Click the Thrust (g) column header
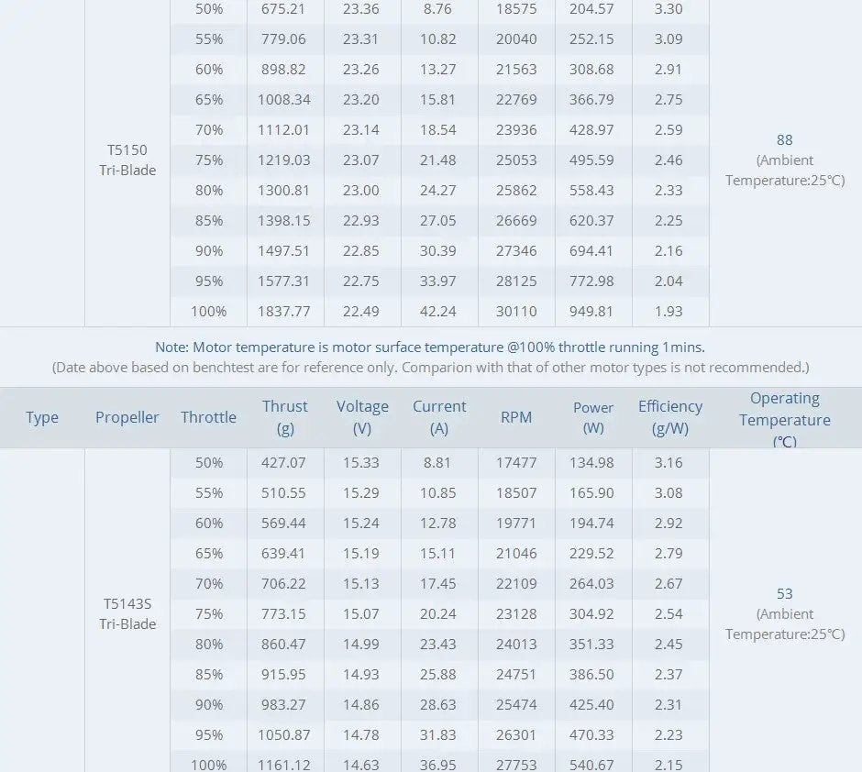862x772 pixels. click(x=285, y=417)
